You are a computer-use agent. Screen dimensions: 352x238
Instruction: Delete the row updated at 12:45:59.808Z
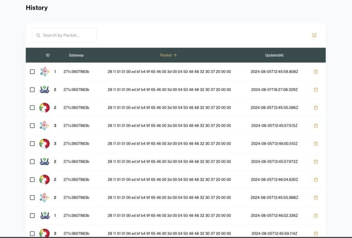tap(315, 72)
